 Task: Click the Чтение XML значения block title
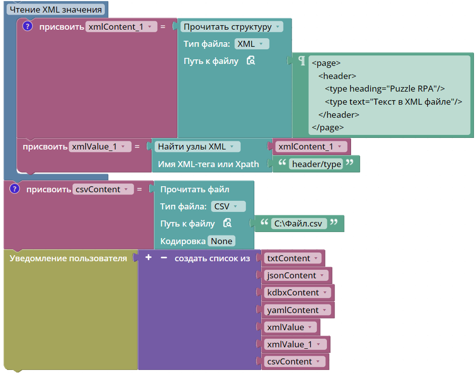[x=56, y=10]
